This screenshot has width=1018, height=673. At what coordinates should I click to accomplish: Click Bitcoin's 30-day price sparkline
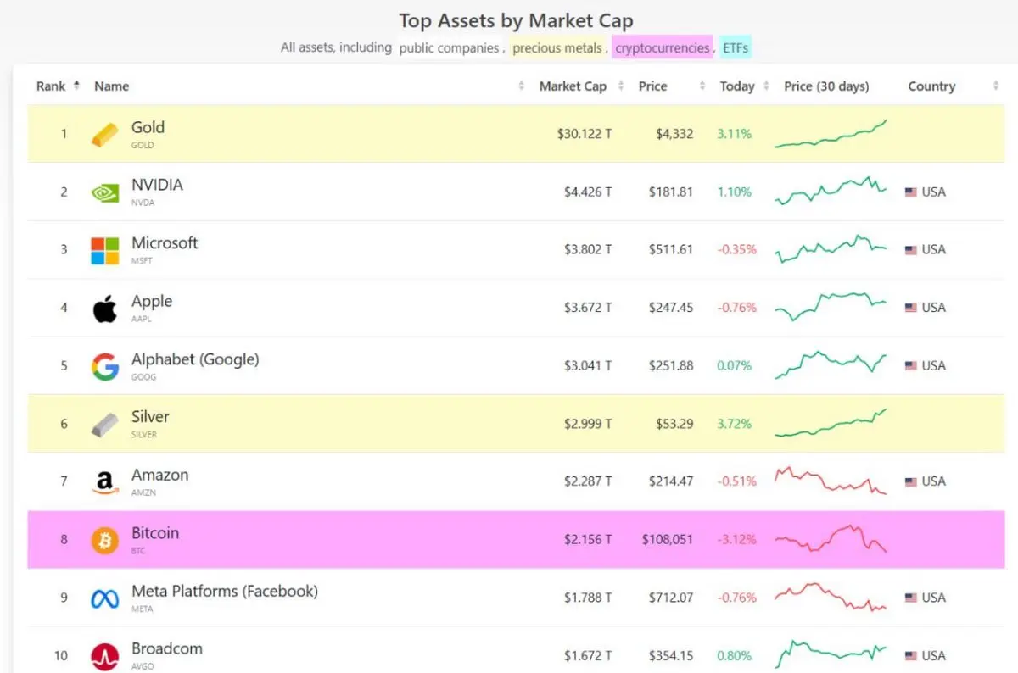pyautogui.click(x=831, y=538)
